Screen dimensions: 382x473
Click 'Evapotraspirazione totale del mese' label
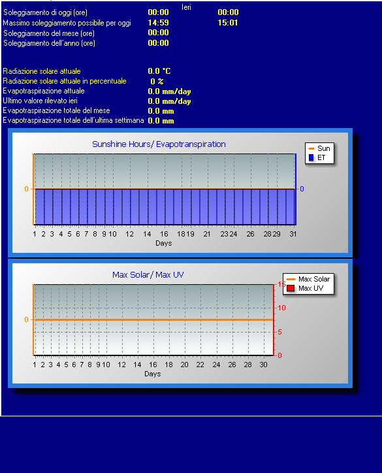[x=56, y=110]
